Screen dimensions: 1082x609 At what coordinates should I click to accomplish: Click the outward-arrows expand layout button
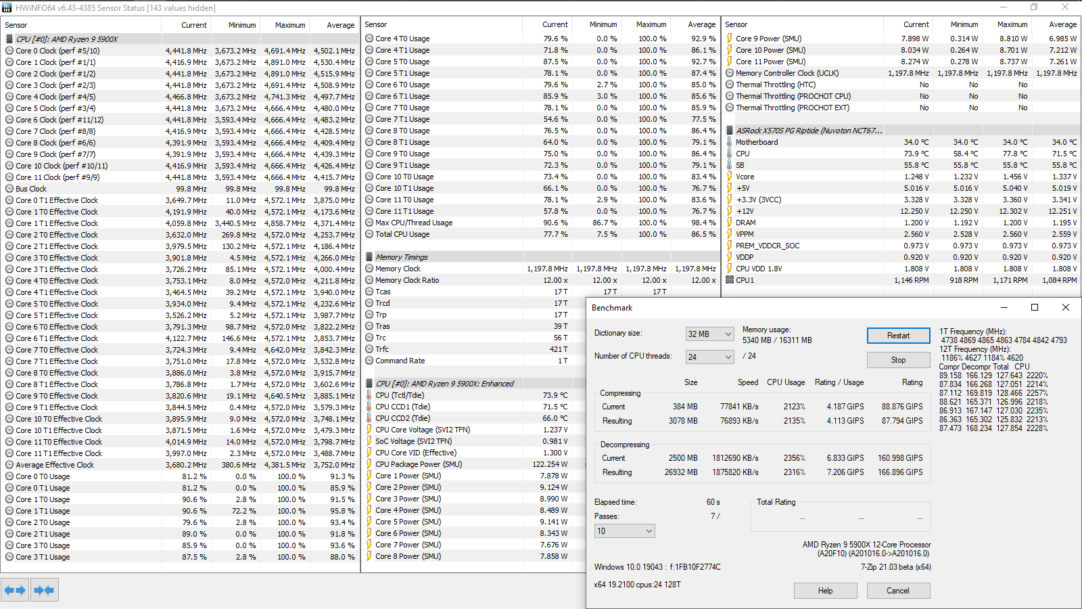click(x=15, y=590)
